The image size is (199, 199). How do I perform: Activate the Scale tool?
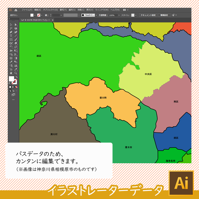click(16, 47)
